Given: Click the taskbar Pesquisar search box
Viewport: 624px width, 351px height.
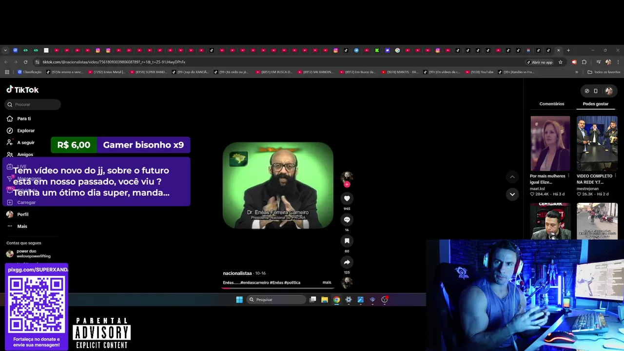Looking at the screenshot, I should (x=276, y=299).
